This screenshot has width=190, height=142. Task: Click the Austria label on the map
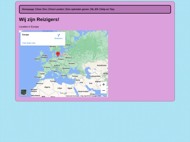click(x=57, y=65)
